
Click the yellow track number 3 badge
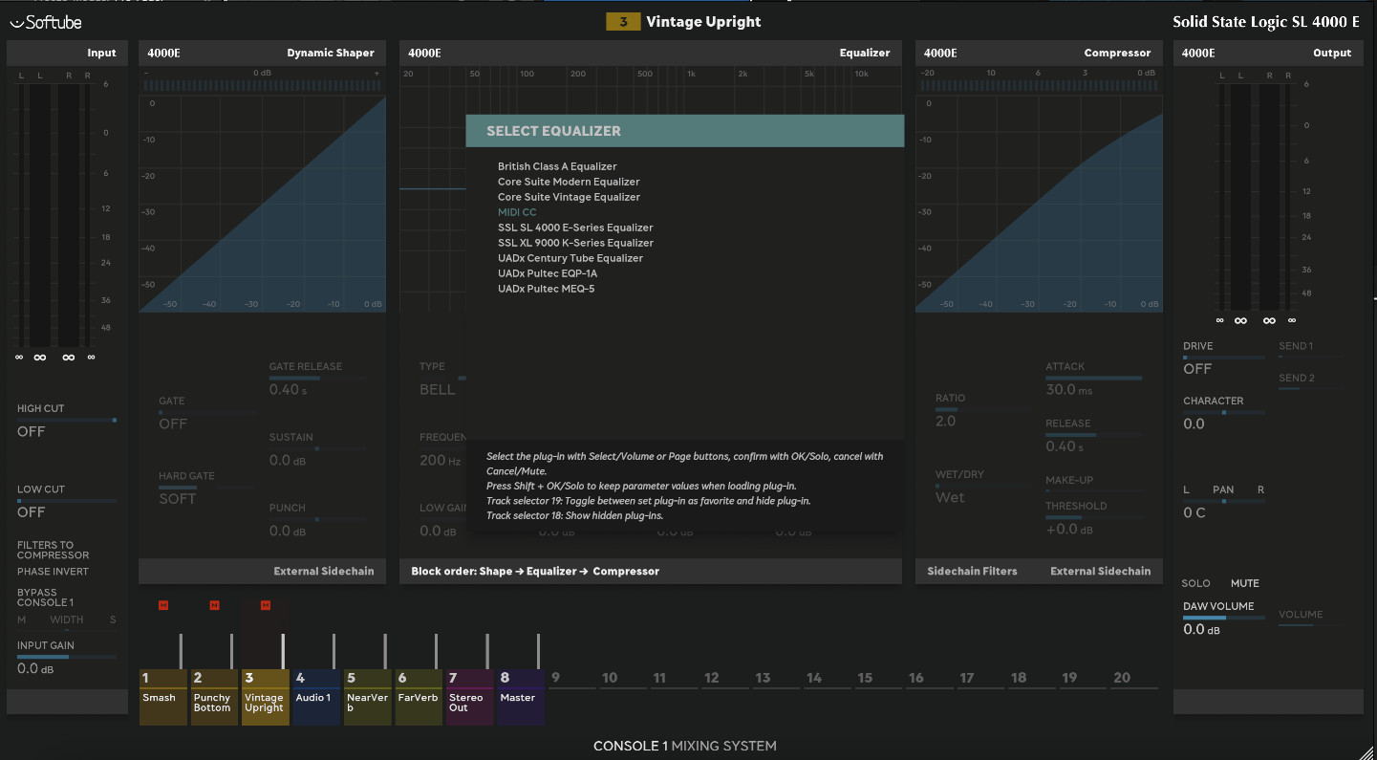pyautogui.click(x=623, y=21)
